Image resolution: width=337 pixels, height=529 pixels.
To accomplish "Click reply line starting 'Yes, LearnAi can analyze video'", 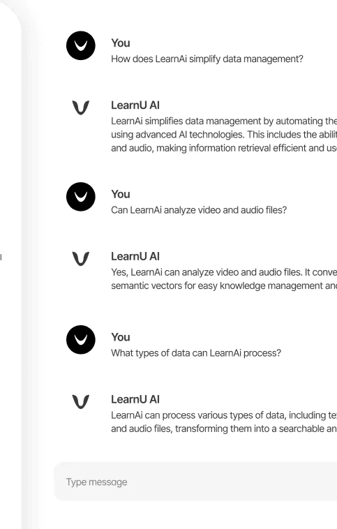I will click(224, 272).
